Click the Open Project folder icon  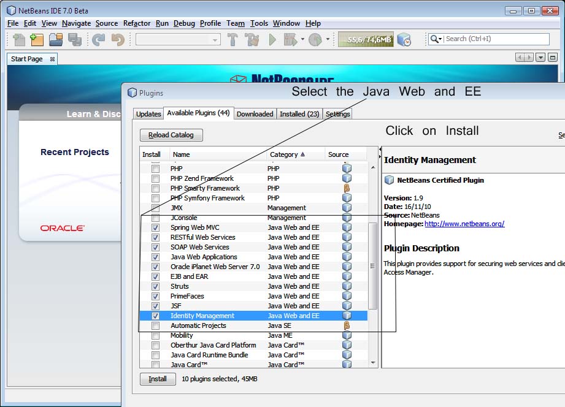[56, 40]
